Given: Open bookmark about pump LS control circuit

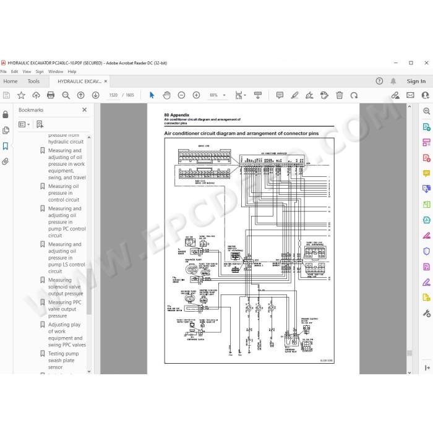Looking at the screenshot, I should coord(67,258).
